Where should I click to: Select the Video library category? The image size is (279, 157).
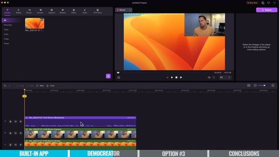click(x=6, y=30)
